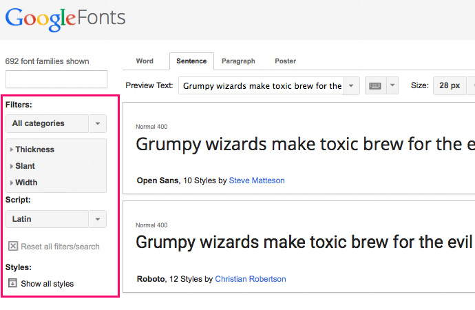Image resolution: width=475 pixels, height=310 pixels.
Task: Click the Open Sans sample sentence
Action: [x=306, y=144]
